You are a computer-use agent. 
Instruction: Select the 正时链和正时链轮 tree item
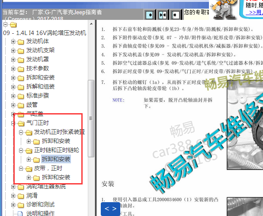tap(57, 150)
